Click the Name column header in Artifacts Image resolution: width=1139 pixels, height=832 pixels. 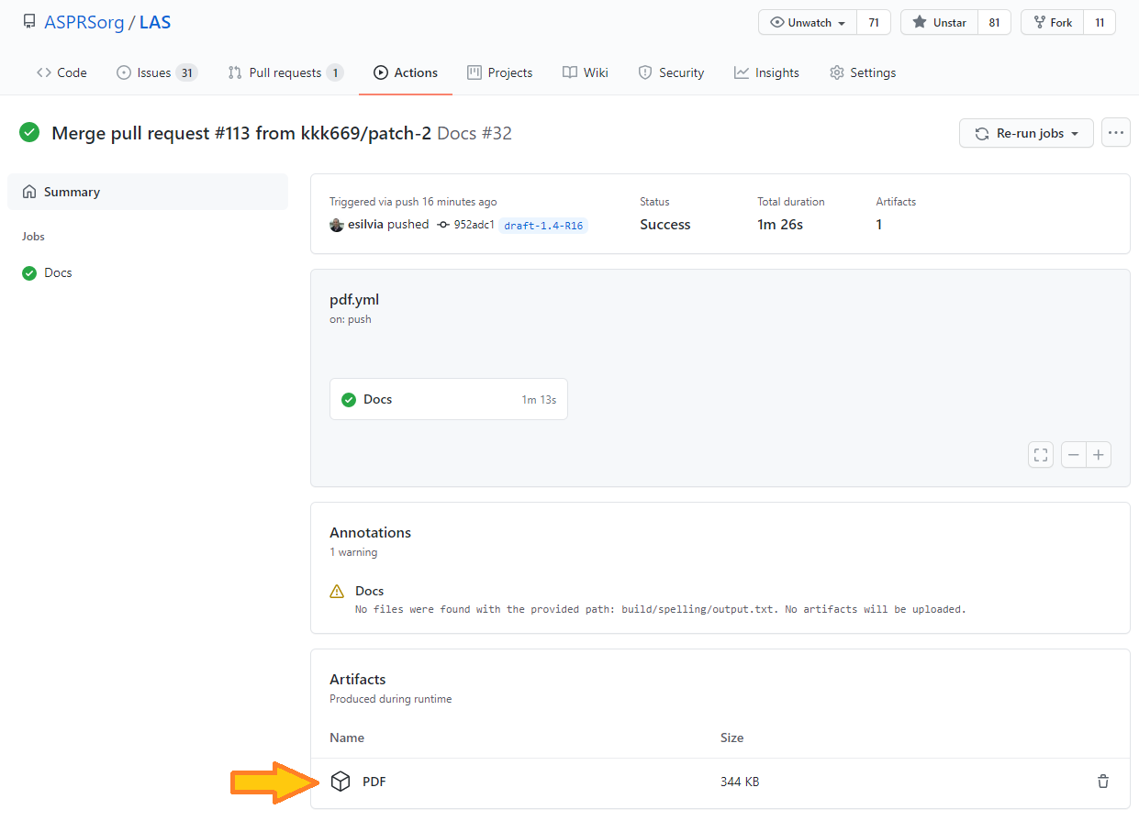click(x=347, y=738)
